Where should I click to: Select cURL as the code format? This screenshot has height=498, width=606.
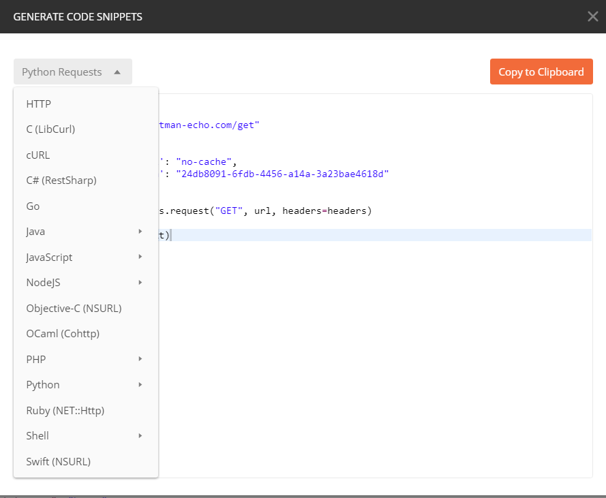coord(37,155)
